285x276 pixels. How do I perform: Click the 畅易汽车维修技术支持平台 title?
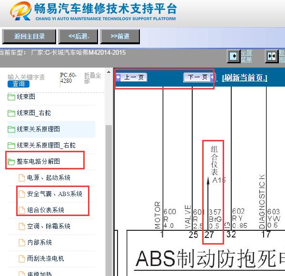coord(106,9)
